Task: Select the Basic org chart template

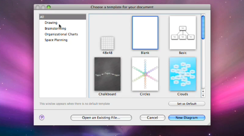Action: point(182,33)
